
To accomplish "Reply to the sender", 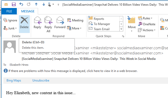I will [x=37, y=23].
